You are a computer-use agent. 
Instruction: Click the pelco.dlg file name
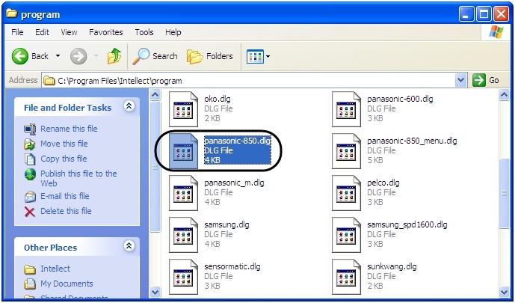tap(383, 183)
